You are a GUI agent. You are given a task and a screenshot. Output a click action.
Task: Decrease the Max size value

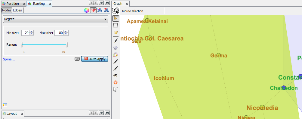point(66,34)
